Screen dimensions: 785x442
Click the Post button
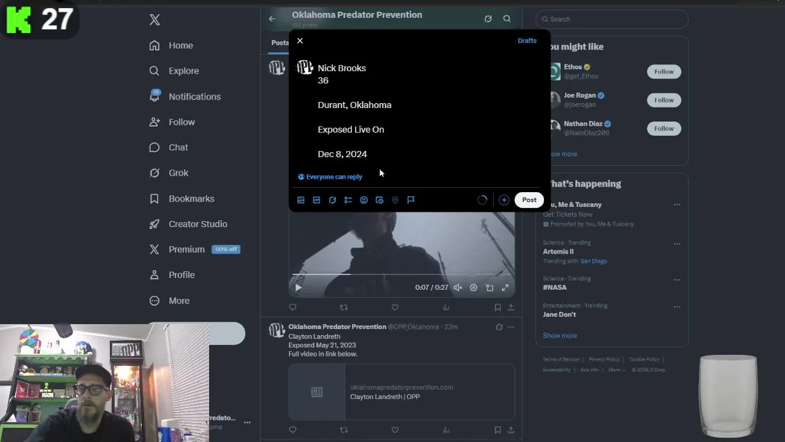point(529,200)
